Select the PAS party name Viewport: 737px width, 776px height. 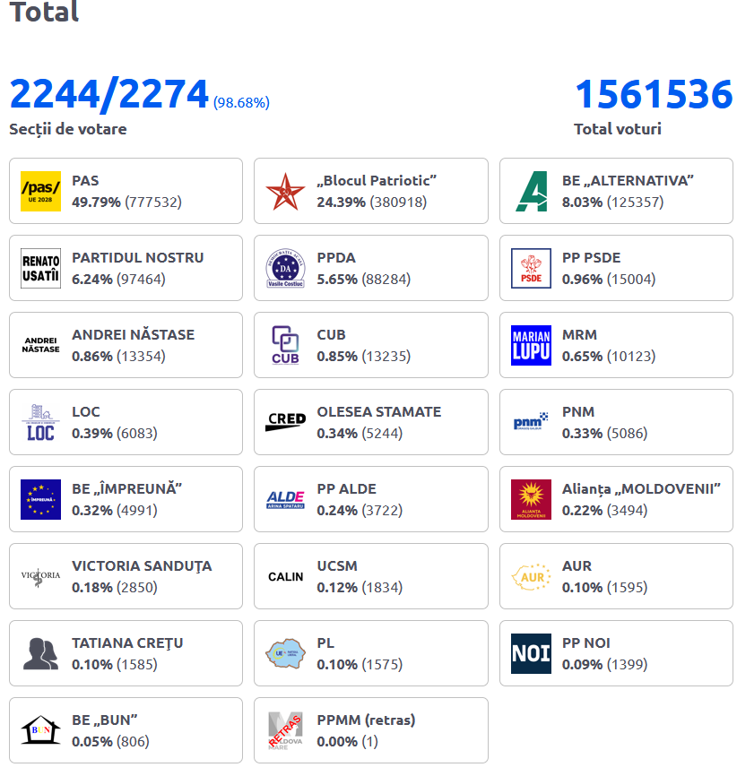(x=85, y=181)
